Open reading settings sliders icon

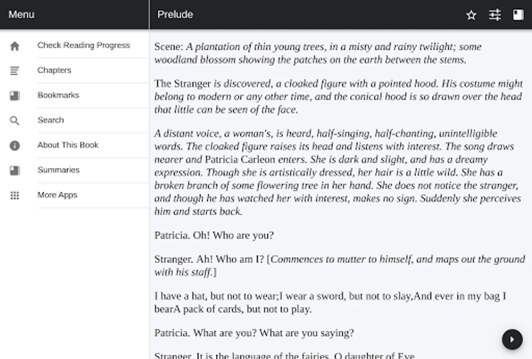495,15
